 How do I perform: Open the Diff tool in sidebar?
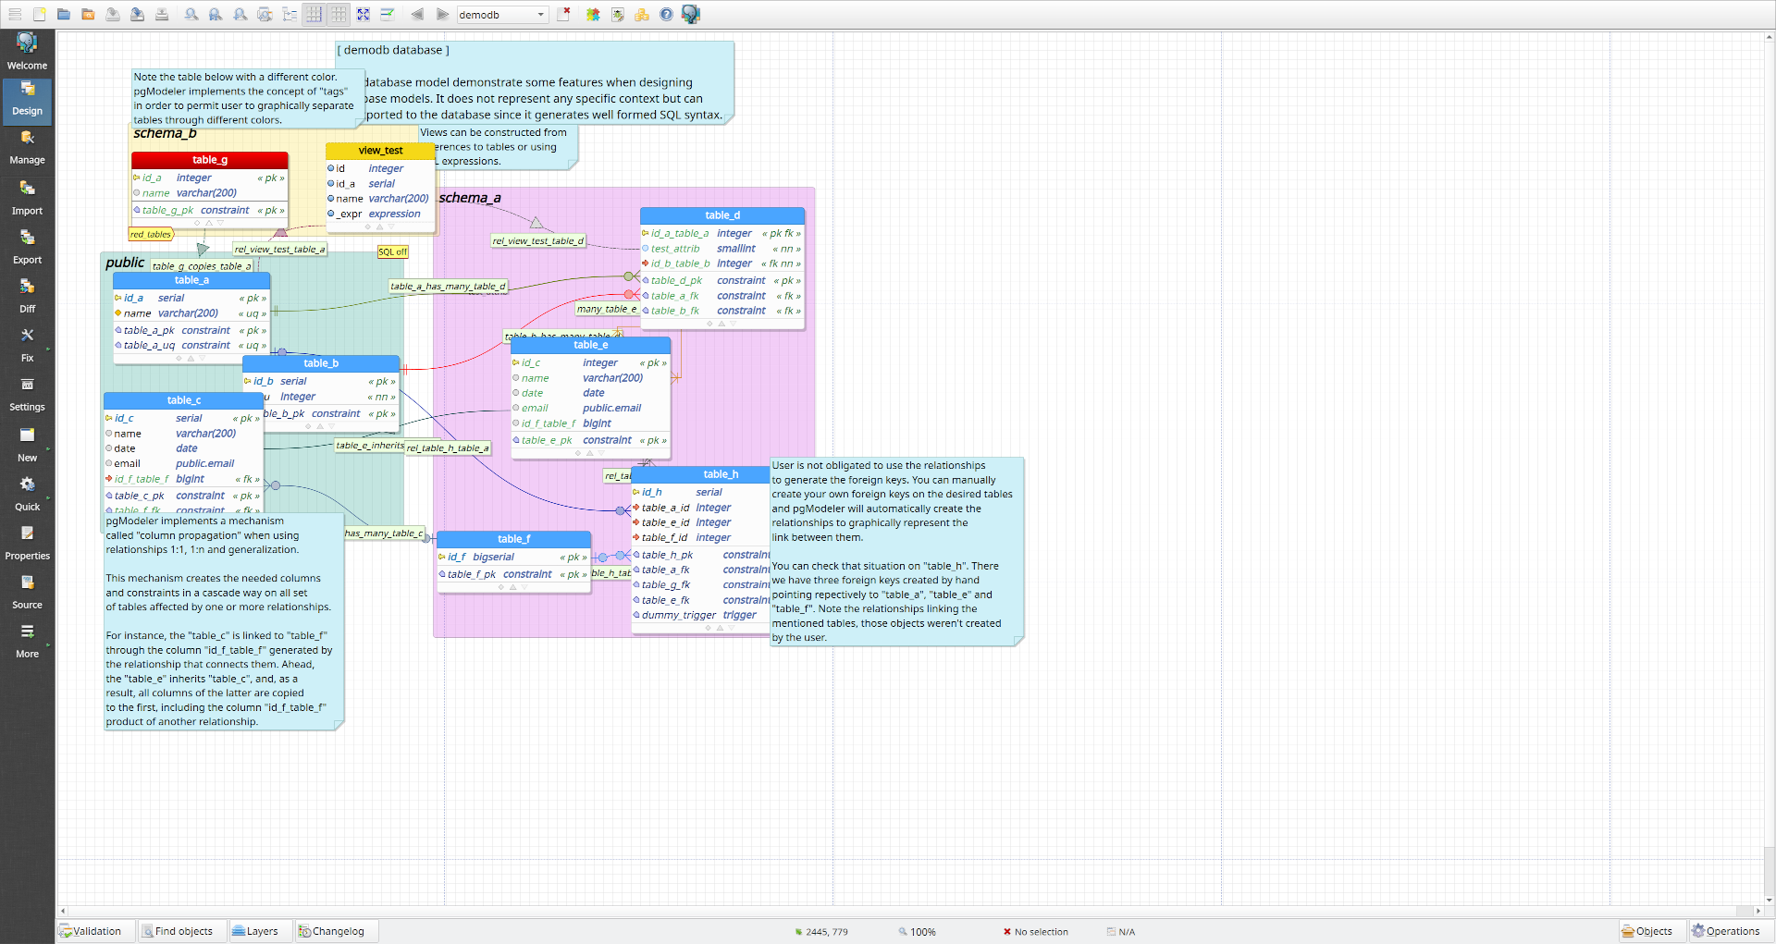point(27,296)
